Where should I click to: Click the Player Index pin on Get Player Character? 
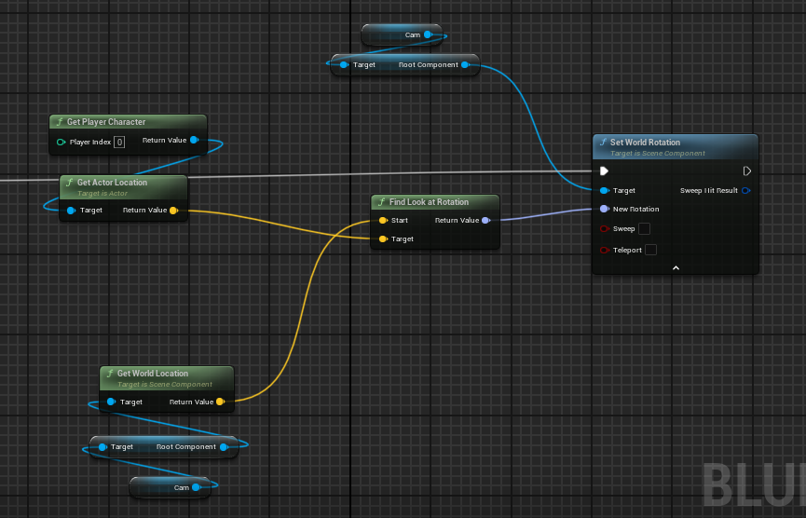(61, 142)
